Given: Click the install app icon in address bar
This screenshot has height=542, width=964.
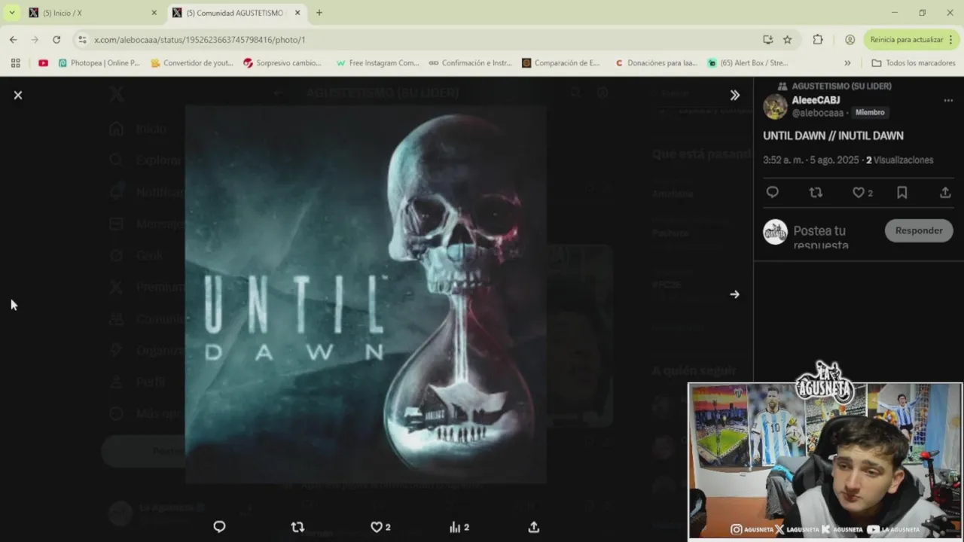Looking at the screenshot, I should click(767, 39).
